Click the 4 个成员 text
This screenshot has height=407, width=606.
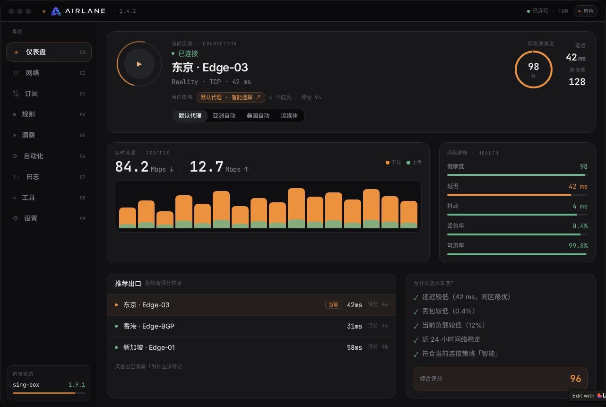(279, 97)
